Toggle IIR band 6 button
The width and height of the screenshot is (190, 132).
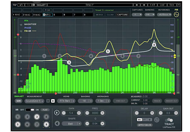click(27, 124)
